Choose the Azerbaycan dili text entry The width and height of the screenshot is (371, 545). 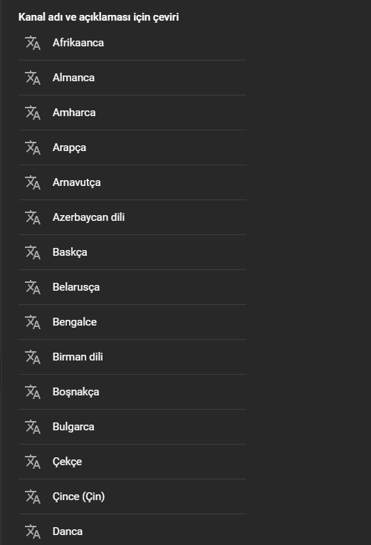tap(88, 217)
